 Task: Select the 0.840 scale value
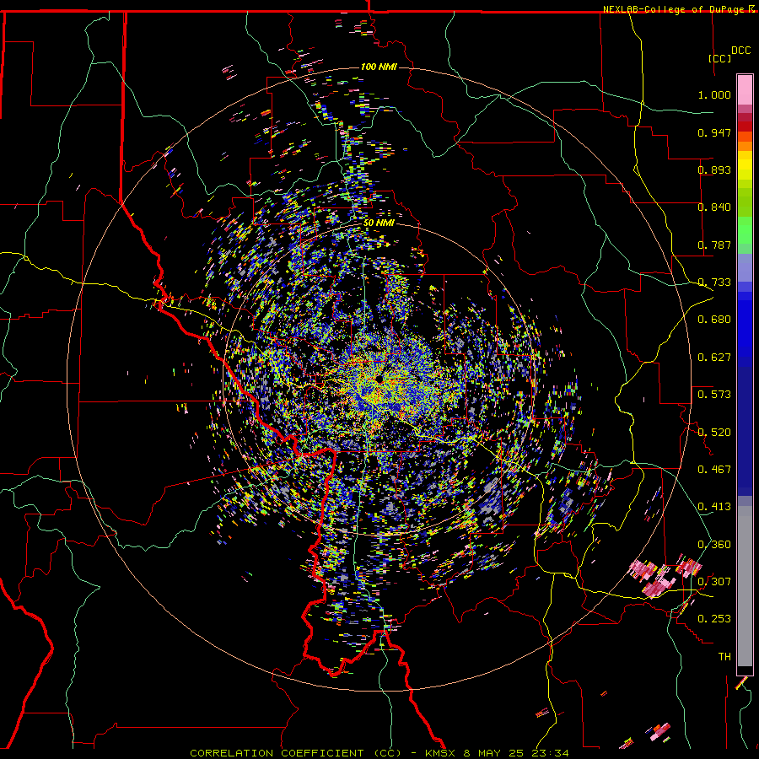pyautogui.click(x=714, y=207)
